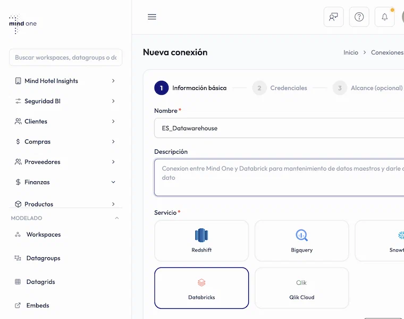Collapse the MODELADO section chevron

[117, 218]
